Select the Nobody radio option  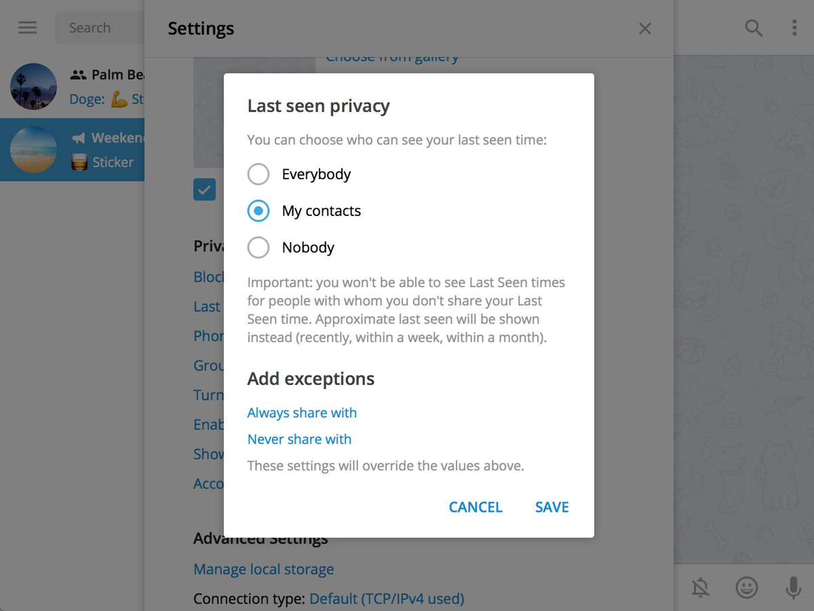click(x=258, y=248)
